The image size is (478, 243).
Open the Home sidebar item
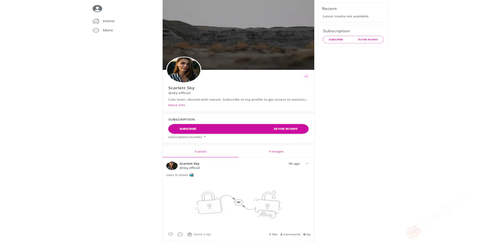click(104, 21)
